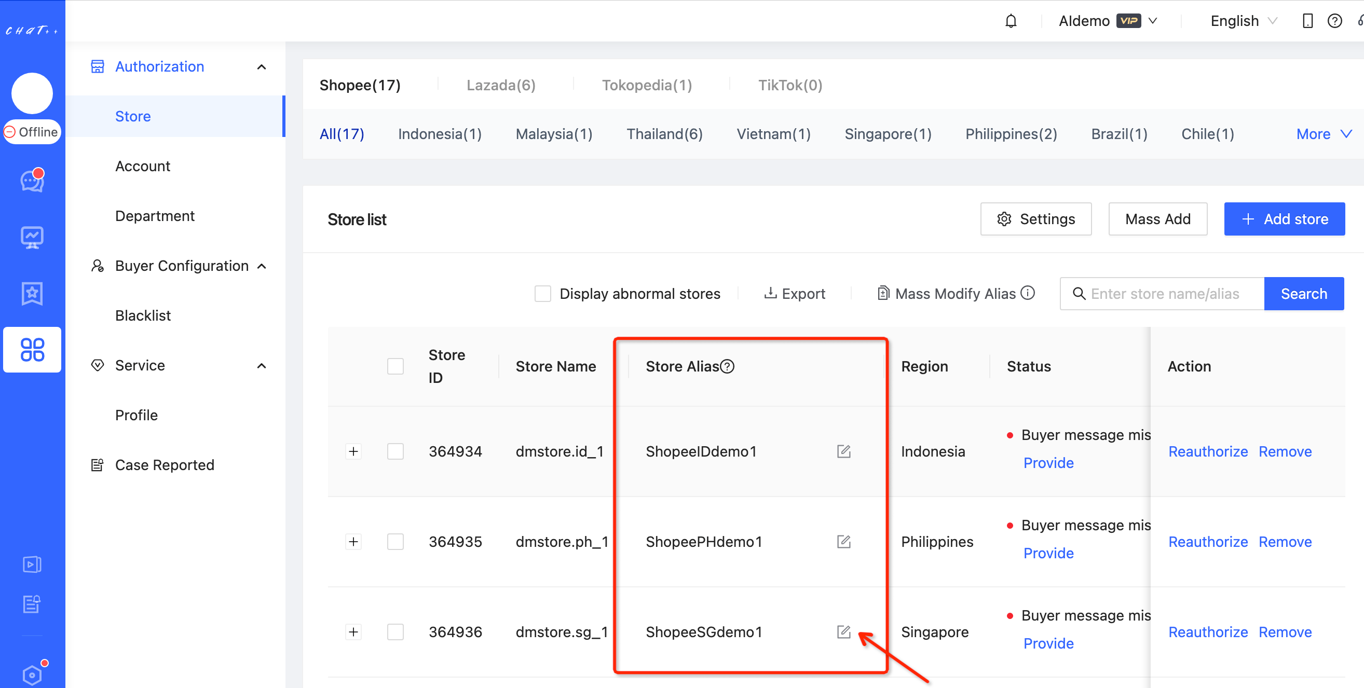This screenshot has width=1364, height=688.
Task: Click Reauthorize for the Singapore store
Action: coord(1208,632)
